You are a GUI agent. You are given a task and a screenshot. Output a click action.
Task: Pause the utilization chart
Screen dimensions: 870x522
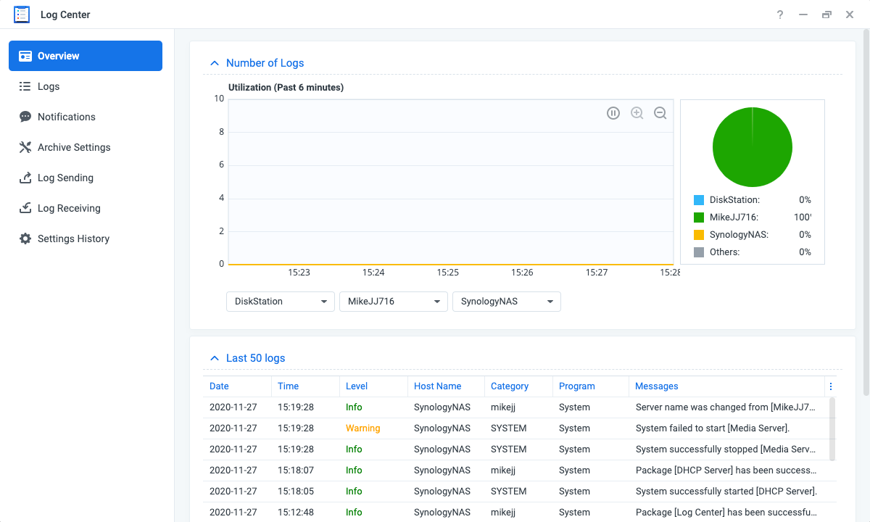pyautogui.click(x=613, y=113)
